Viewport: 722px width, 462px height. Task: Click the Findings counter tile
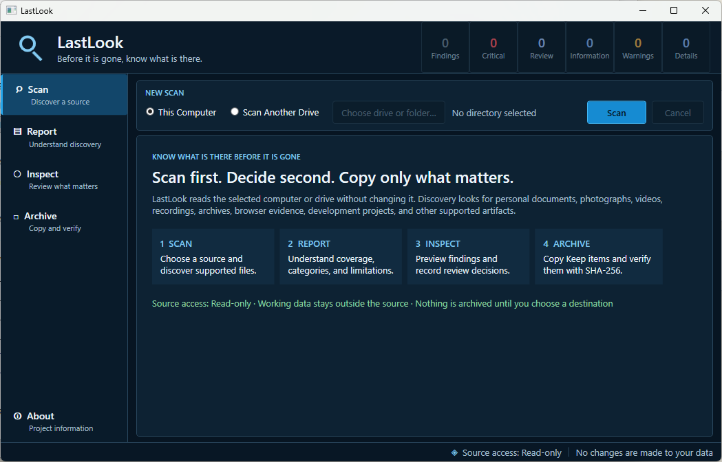click(x=445, y=48)
